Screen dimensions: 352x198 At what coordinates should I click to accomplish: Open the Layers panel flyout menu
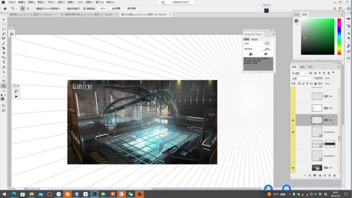[338, 67]
